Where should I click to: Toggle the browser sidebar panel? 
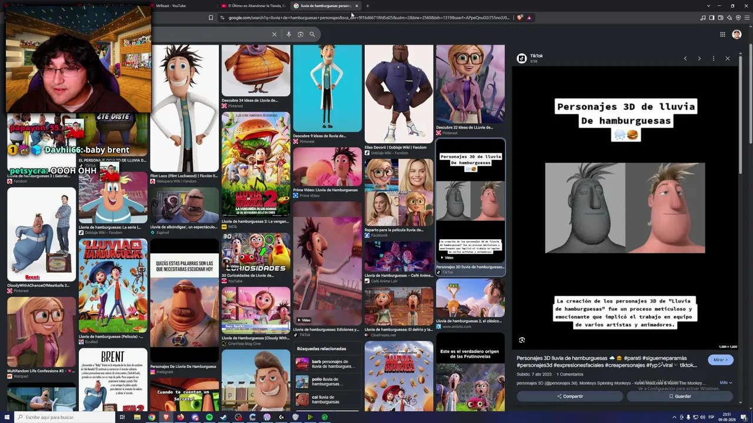click(711, 18)
